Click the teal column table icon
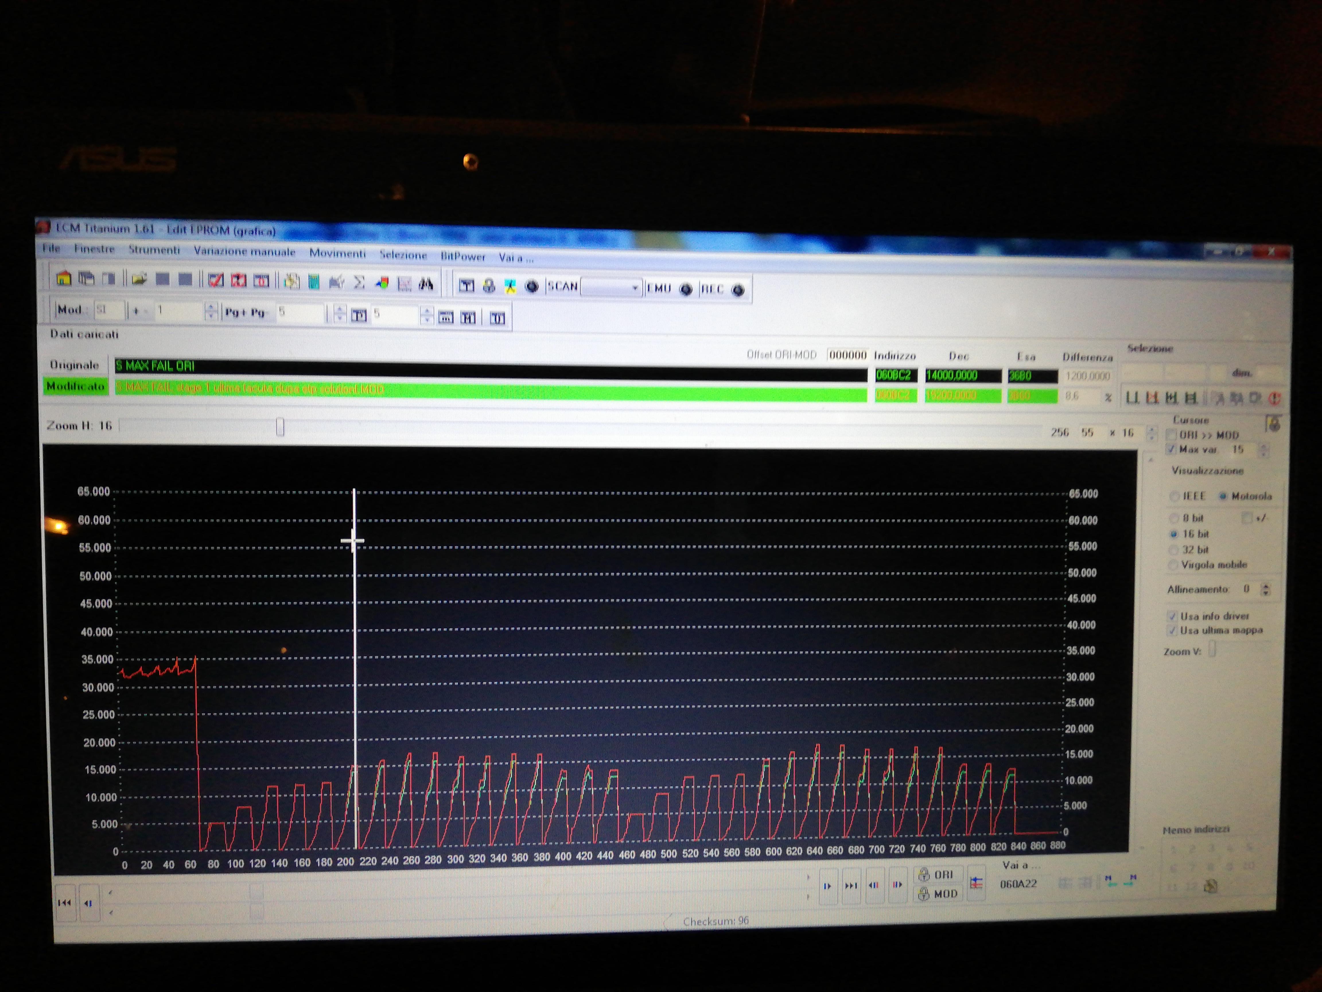This screenshot has width=1322, height=992. coord(314,282)
